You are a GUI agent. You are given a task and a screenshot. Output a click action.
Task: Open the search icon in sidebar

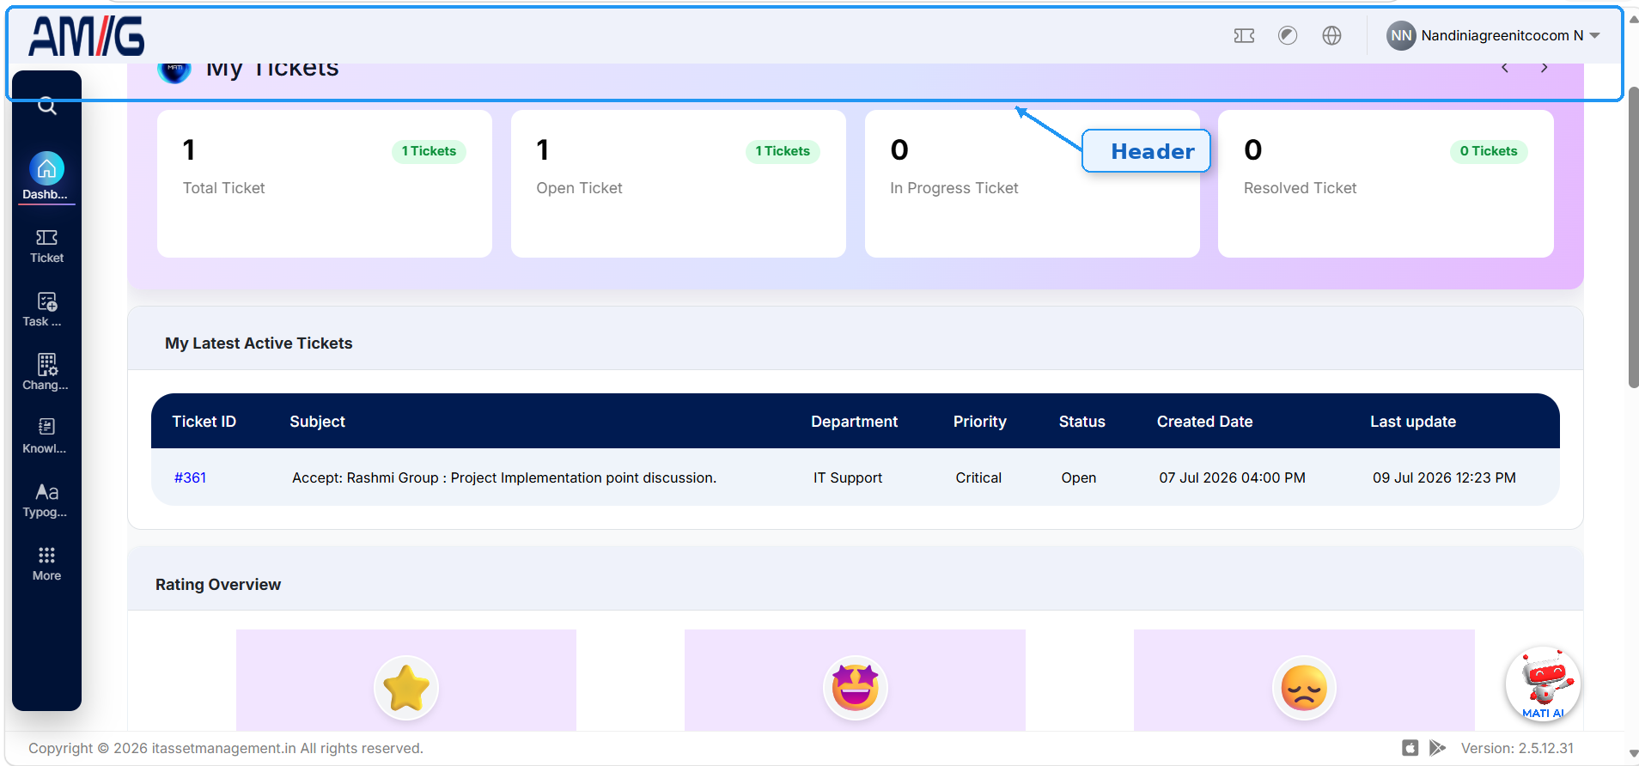[x=47, y=106]
